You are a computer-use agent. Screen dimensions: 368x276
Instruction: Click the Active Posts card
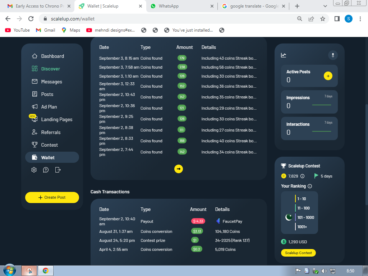(x=309, y=76)
